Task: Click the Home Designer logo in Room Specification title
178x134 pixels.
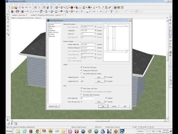Action: tap(48, 20)
